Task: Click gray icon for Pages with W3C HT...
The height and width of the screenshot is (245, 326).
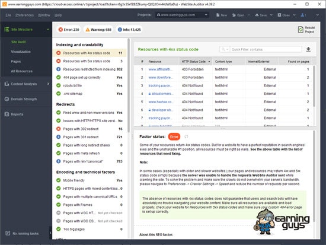Action: click(x=59, y=213)
